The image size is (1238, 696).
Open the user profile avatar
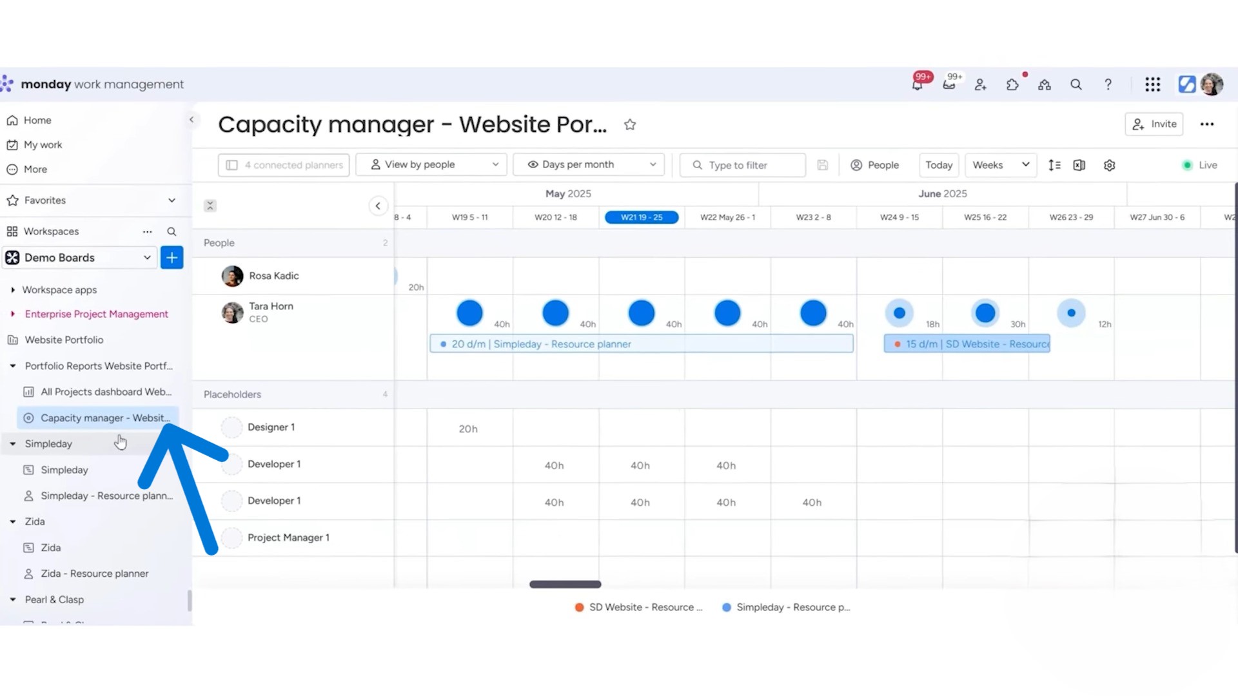[1212, 84]
